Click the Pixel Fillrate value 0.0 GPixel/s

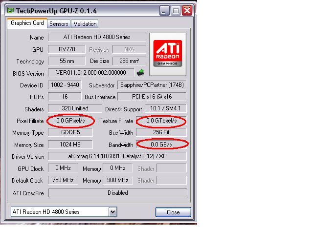tap(70, 121)
